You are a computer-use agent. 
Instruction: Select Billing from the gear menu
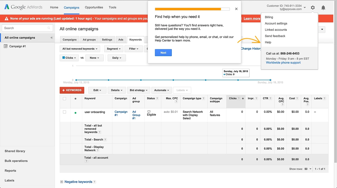(x=269, y=17)
